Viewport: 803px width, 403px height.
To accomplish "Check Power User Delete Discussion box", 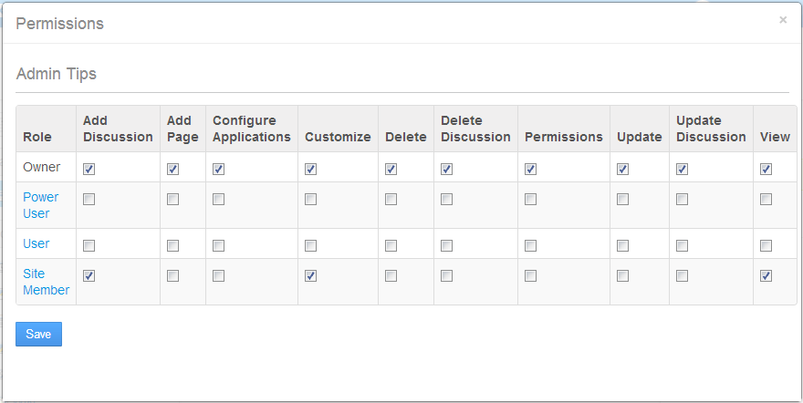I will click(x=446, y=200).
